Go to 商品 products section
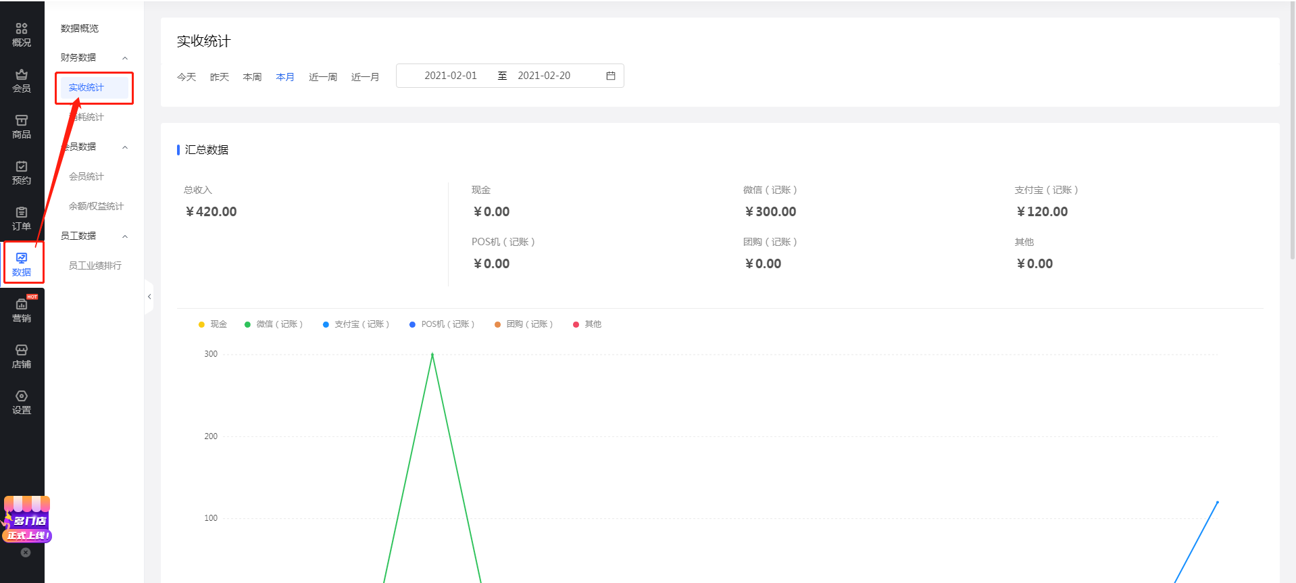Screen dimensions: 1296x583 [x=22, y=126]
